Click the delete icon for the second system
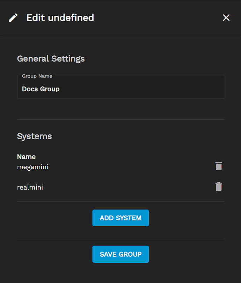This screenshot has width=241, height=283. [219, 186]
